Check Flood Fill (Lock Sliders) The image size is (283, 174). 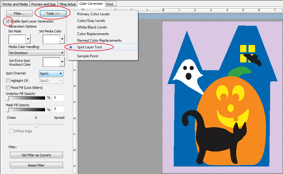point(8,88)
